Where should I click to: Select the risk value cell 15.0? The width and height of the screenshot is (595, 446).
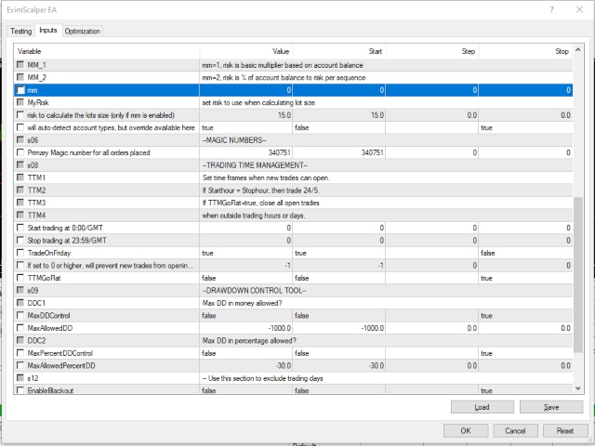[x=245, y=115]
